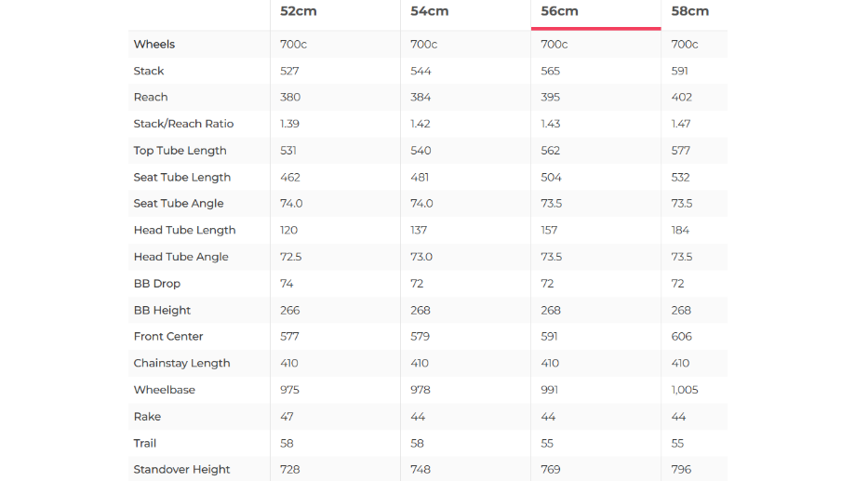
Task: Click the Stack row label
Action: click(149, 71)
